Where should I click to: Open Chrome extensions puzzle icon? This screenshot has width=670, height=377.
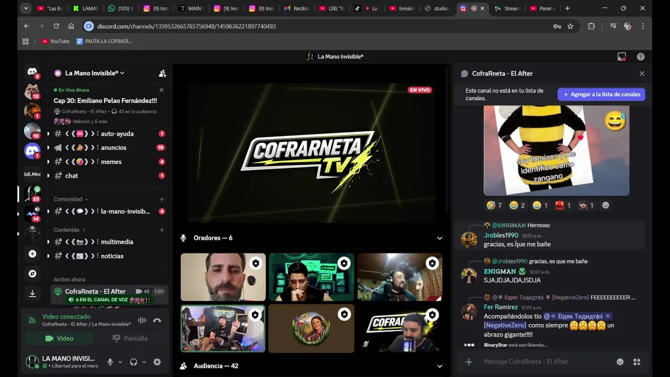coord(591,26)
